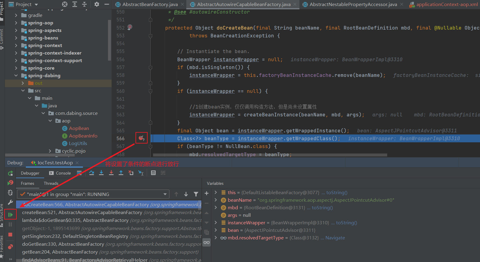Click Run to Cursor icon
This screenshot has height=262, width=480.
[141, 173]
